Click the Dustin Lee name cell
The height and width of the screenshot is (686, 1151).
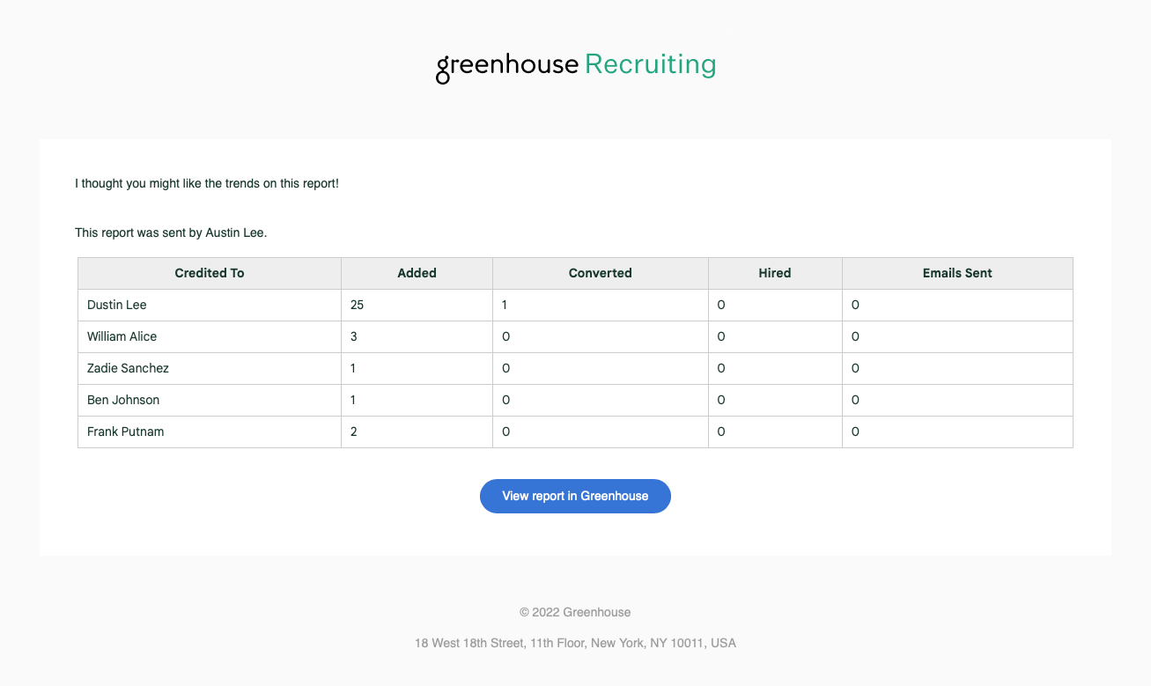[x=210, y=305]
